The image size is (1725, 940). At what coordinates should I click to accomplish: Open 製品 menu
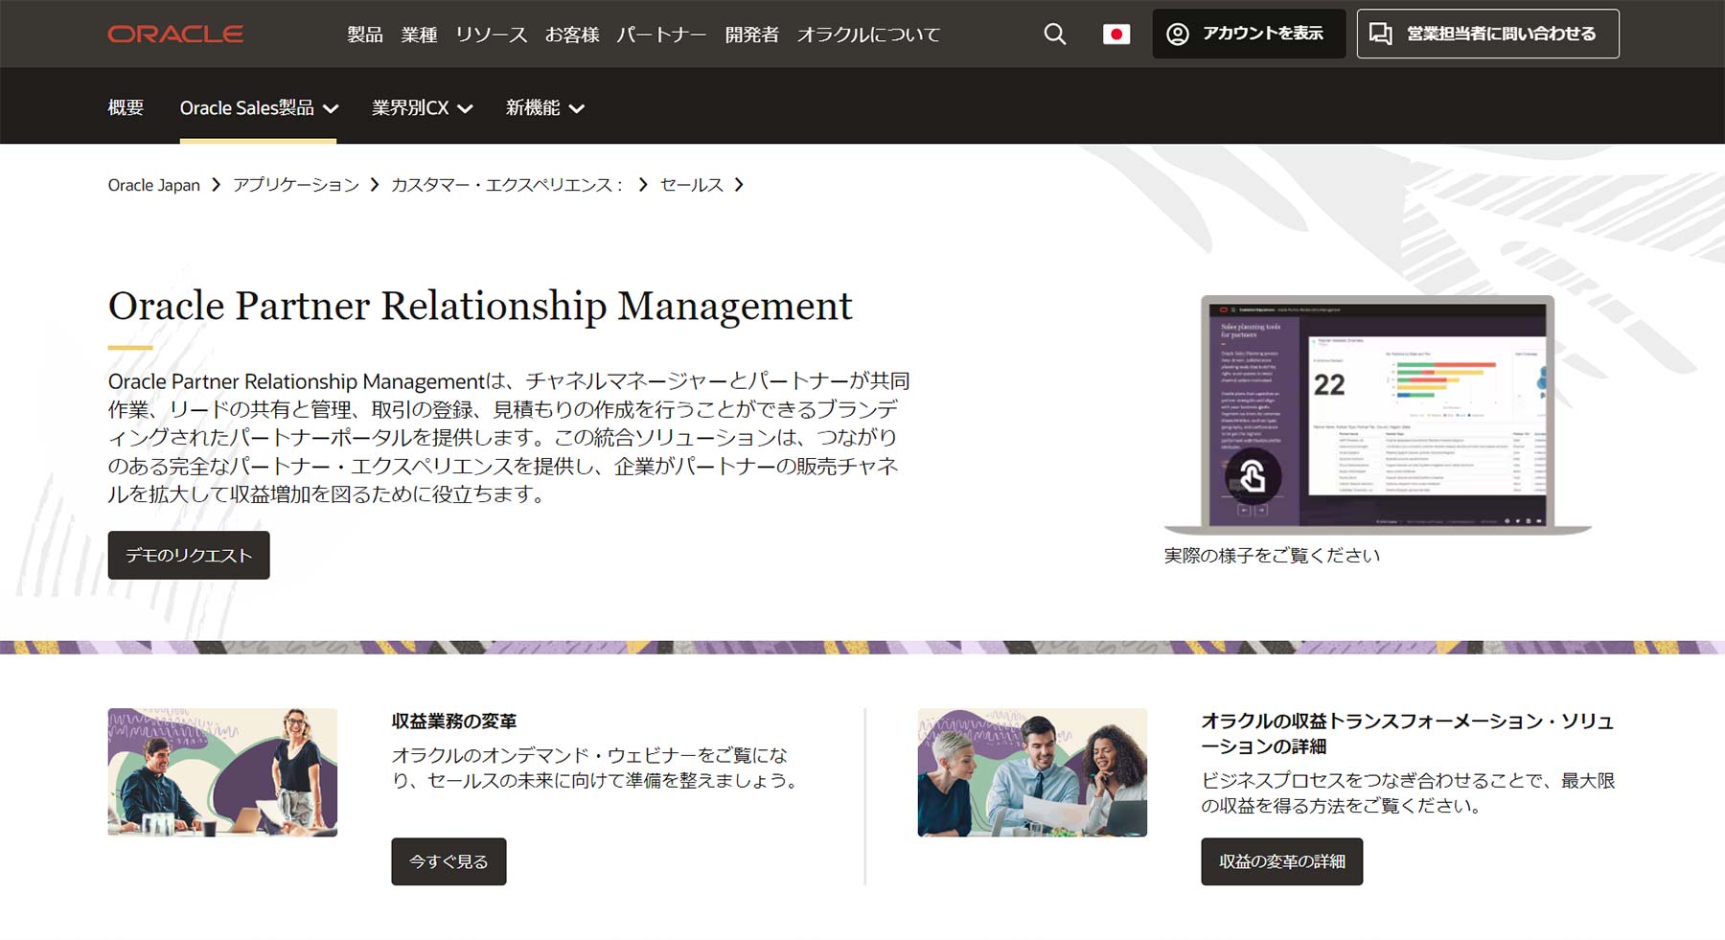click(365, 34)
